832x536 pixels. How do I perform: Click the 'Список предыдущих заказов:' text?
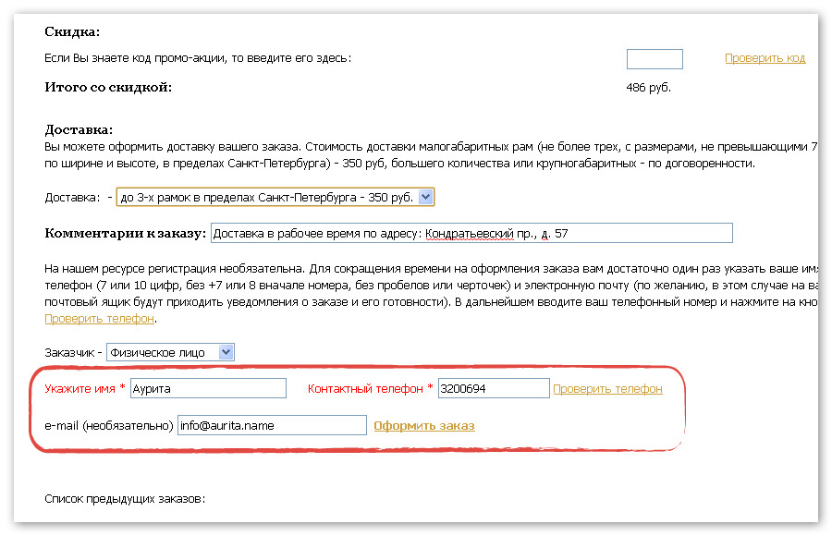(125, 499)
